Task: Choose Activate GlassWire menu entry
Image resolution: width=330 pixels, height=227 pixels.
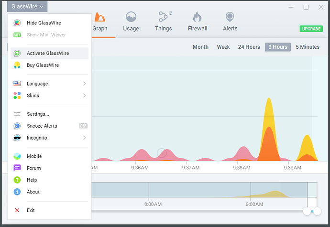Action: click(x=48, y=53)
